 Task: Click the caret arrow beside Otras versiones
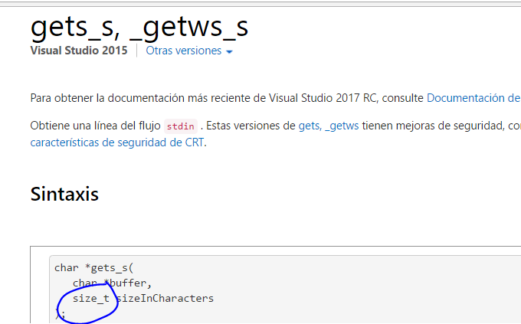pos(229,51)
